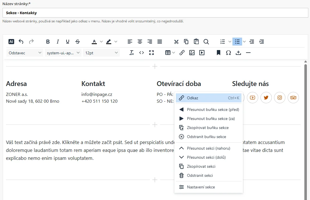Click the Název stránky input field

pyautogui.click(x=155, y=13)
